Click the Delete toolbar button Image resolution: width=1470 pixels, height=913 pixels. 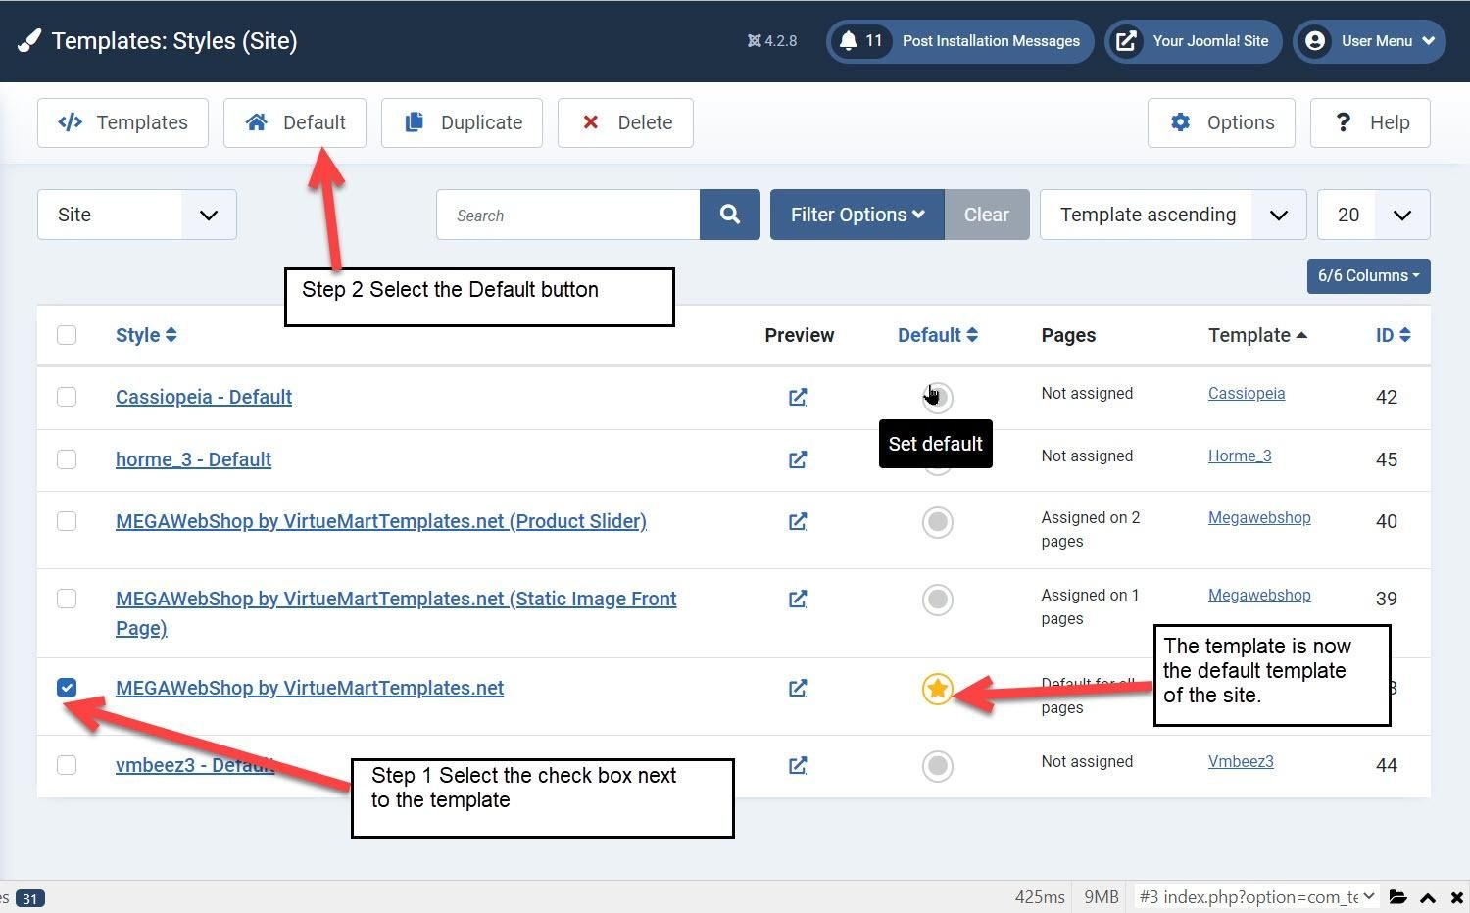(625, 122)
